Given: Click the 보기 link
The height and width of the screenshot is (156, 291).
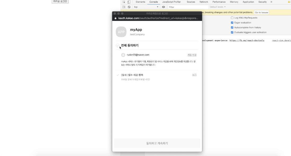Looking at the screenshot, I should [x=194, y=75].
